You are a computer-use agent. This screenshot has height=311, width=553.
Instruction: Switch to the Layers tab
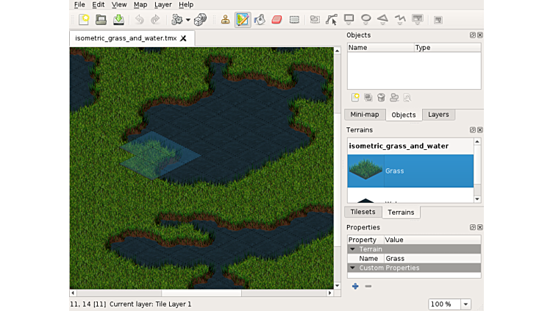pos(438,115)
